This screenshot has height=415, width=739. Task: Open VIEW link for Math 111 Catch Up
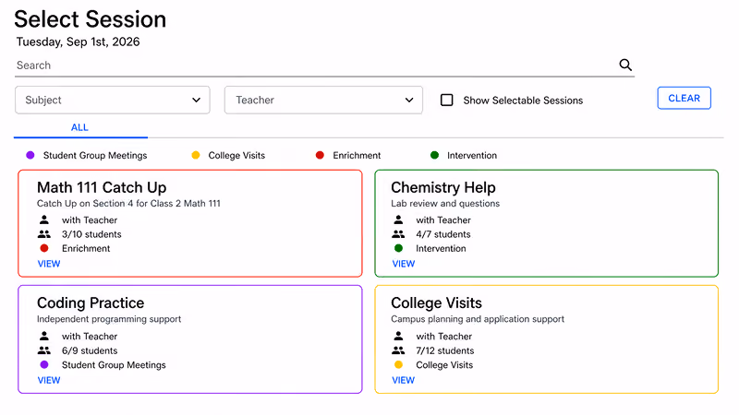point(49,264)
